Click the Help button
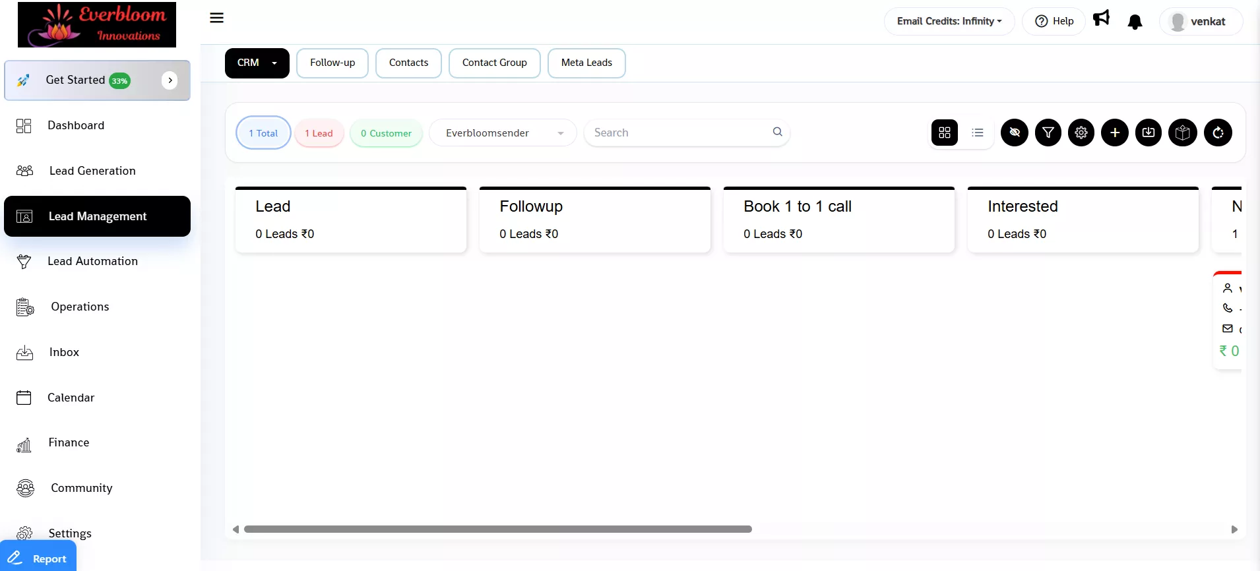 [1054, 22]
